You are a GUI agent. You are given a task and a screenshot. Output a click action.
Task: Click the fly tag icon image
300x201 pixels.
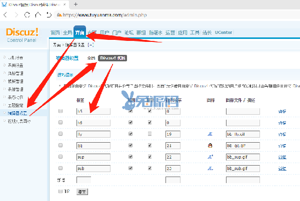click(210, 134)
